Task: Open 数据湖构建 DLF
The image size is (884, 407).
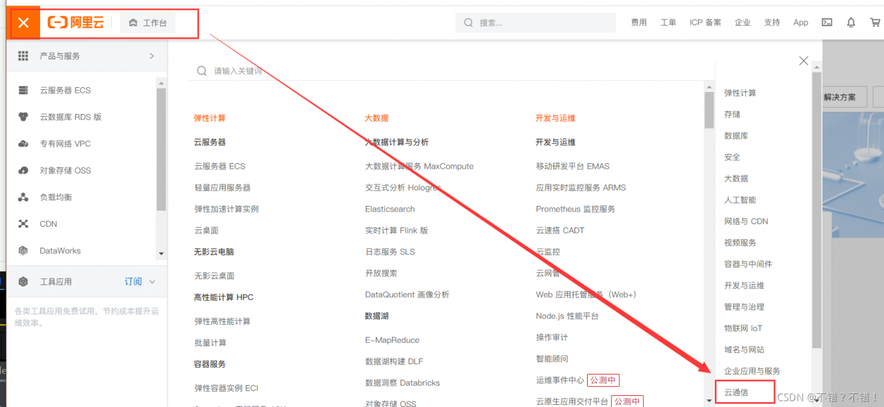Action: click(x=394, y=361)
